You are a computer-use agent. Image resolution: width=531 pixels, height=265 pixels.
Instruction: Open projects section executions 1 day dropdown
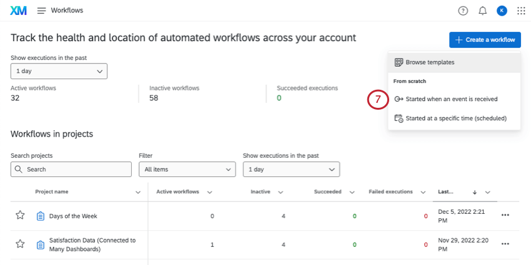click(x=291, y=169)
